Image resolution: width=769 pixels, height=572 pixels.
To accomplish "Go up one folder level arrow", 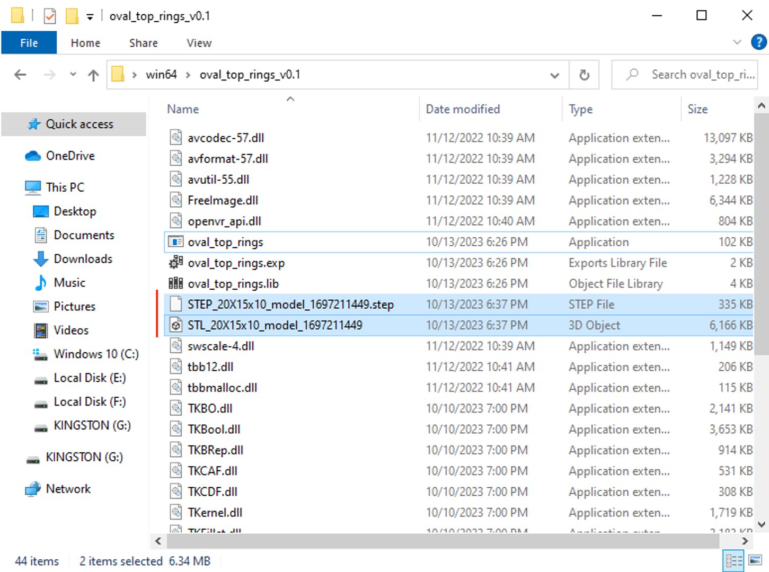I will (x=93, y=75).
